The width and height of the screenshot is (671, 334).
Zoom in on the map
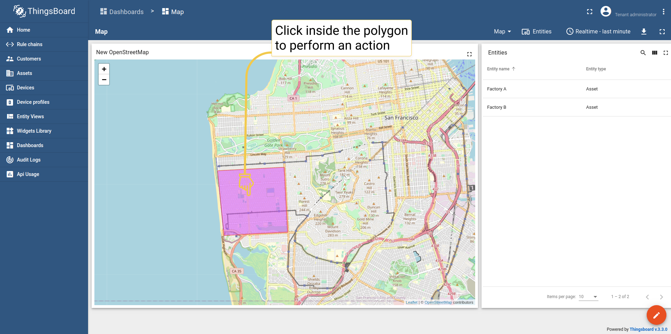pos(104,69)
